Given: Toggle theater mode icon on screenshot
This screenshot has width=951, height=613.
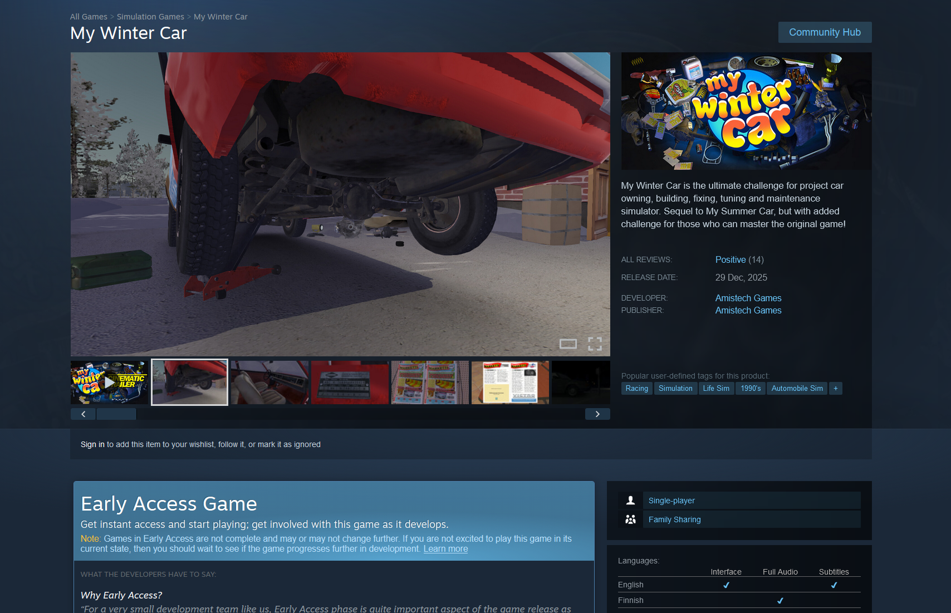Looking at the screenshot, I should [568, 344].
